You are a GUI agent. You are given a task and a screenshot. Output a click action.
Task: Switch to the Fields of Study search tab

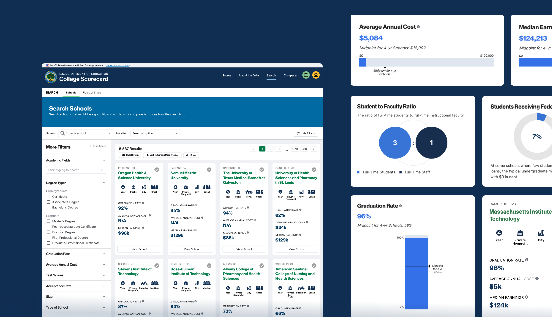coord(93,93)
